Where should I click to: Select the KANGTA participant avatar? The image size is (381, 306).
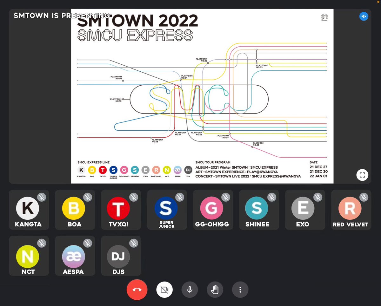28,208
